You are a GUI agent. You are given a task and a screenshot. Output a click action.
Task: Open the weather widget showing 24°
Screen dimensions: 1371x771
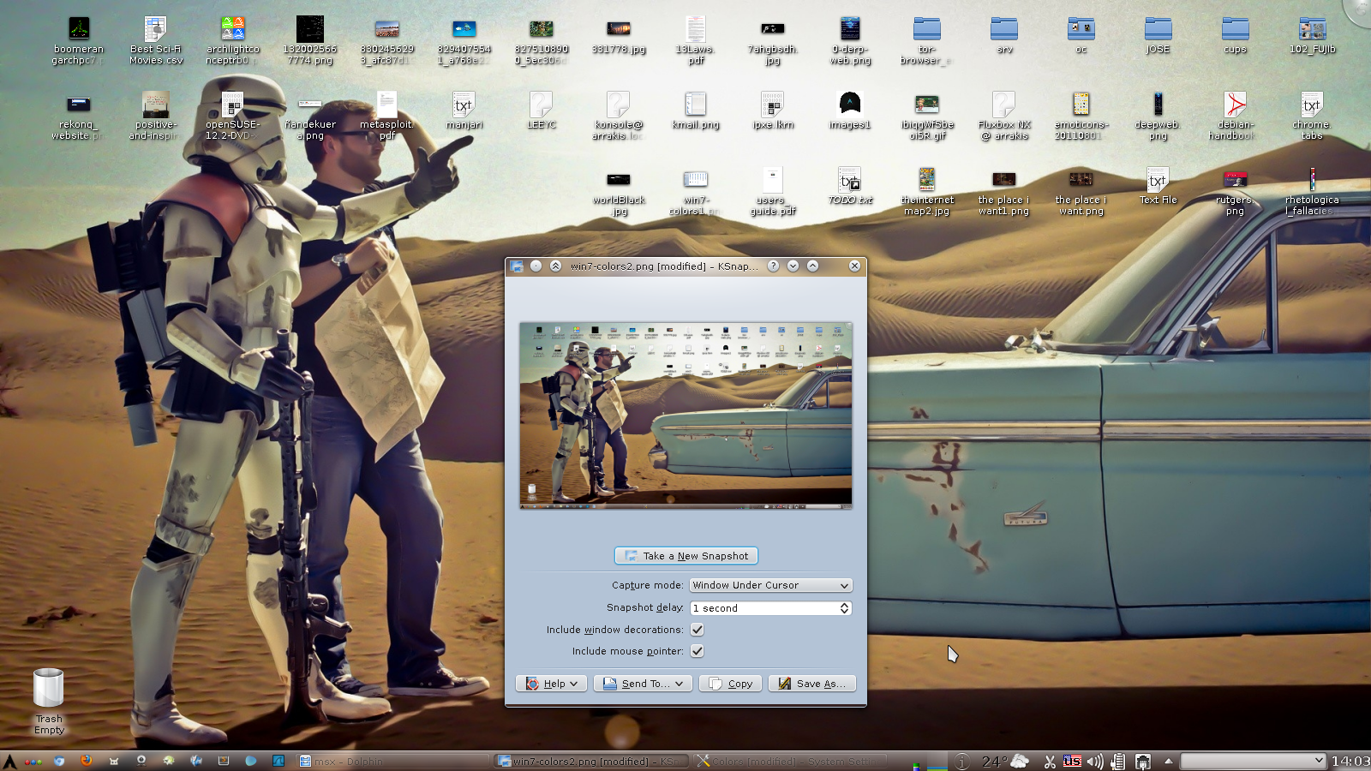point(1005,761)
